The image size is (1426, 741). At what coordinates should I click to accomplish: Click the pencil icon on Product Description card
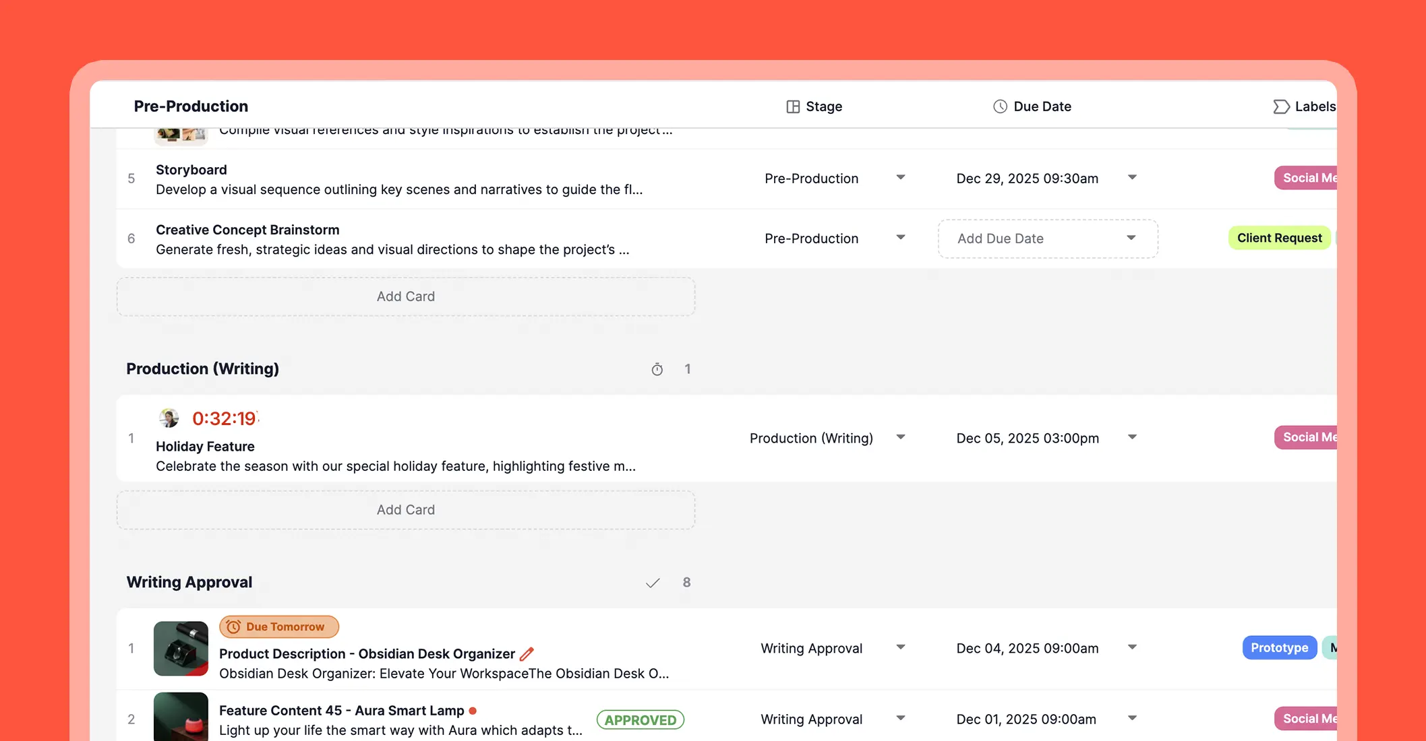pos(527,653)
